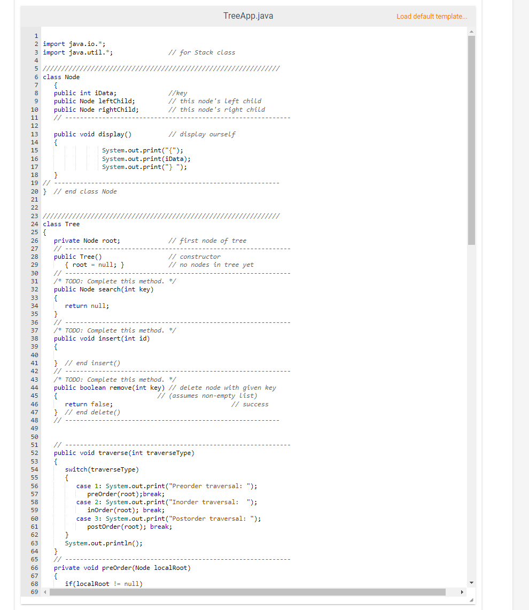Click the "Load default template..." link
Screen dimensions: 529x610
(432, 17)
